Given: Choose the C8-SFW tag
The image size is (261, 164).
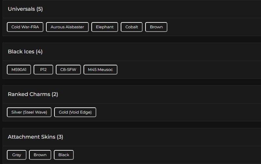Looking at the screenshot, I should (68, 70).
